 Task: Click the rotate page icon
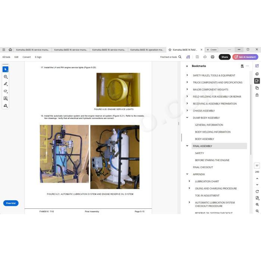[x=257, y=192]
